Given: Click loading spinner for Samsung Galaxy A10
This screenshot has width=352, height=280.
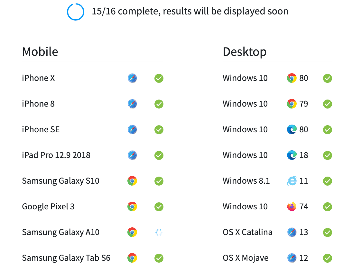Looking at the screenshot, I should tap(159, 232).
